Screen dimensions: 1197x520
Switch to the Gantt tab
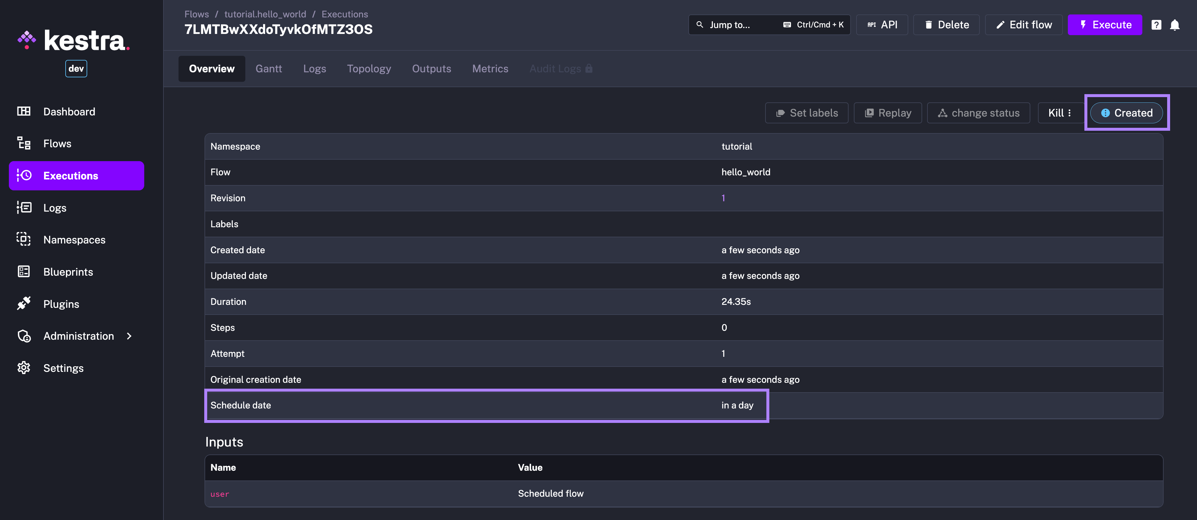269,69
